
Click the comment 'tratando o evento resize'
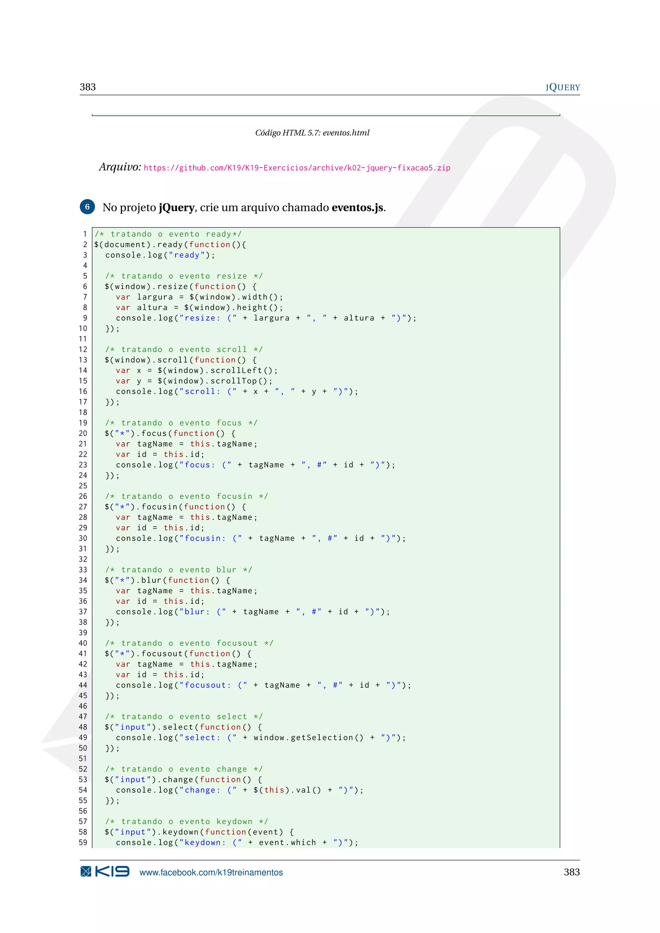tap(184, 276)
